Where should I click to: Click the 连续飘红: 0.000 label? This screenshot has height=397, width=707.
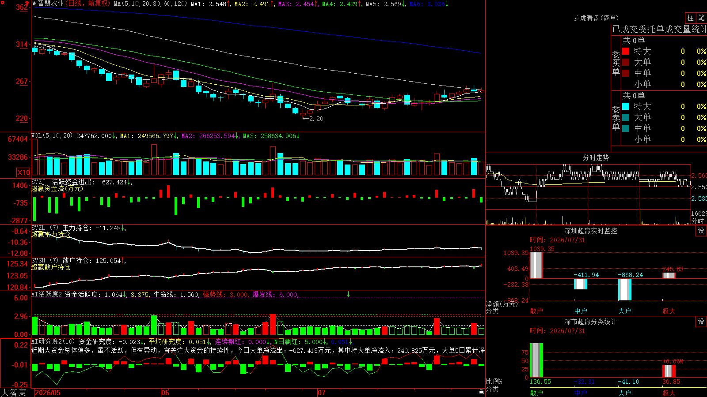pos(241,341)
